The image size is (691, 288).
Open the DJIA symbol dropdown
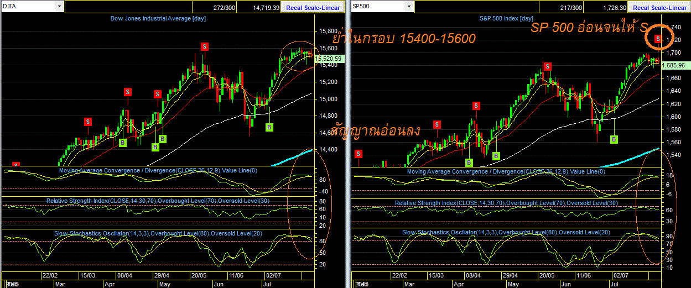point(59,7)
